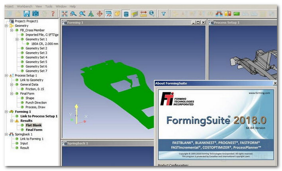Toggle the window layout toolbar icon

click(x=109, y=14)
